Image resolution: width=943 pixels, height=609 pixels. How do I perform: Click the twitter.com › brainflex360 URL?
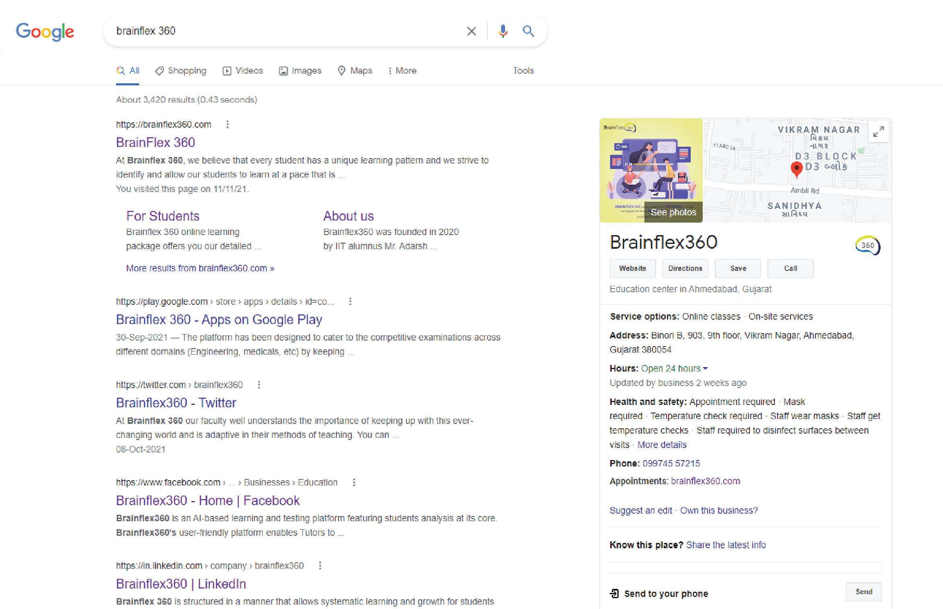(x=179, y=385)
